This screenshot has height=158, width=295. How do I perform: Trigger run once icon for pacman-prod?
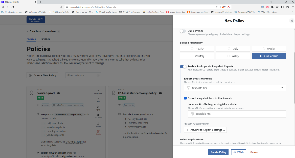pos(98,116)
